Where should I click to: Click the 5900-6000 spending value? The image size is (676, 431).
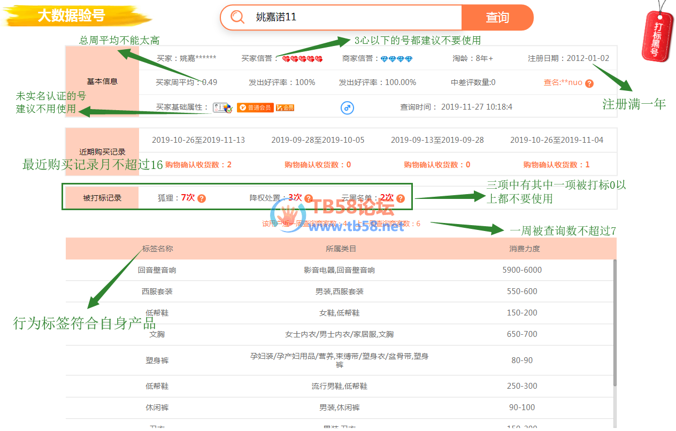click(522, 270)
